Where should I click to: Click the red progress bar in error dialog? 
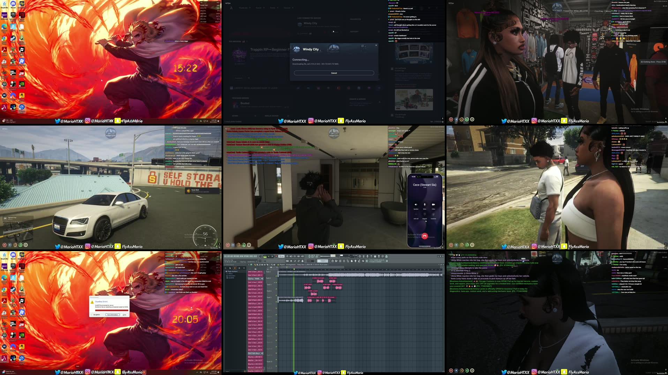112,310
